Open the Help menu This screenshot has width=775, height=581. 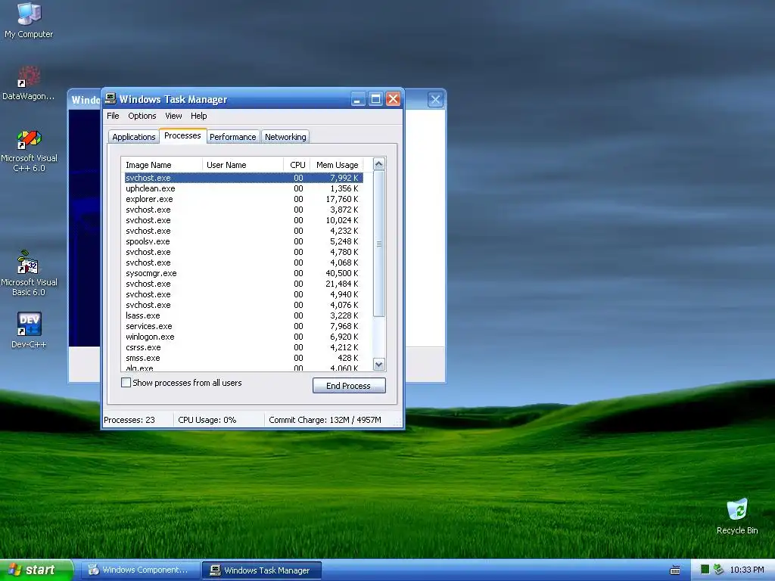199,116
